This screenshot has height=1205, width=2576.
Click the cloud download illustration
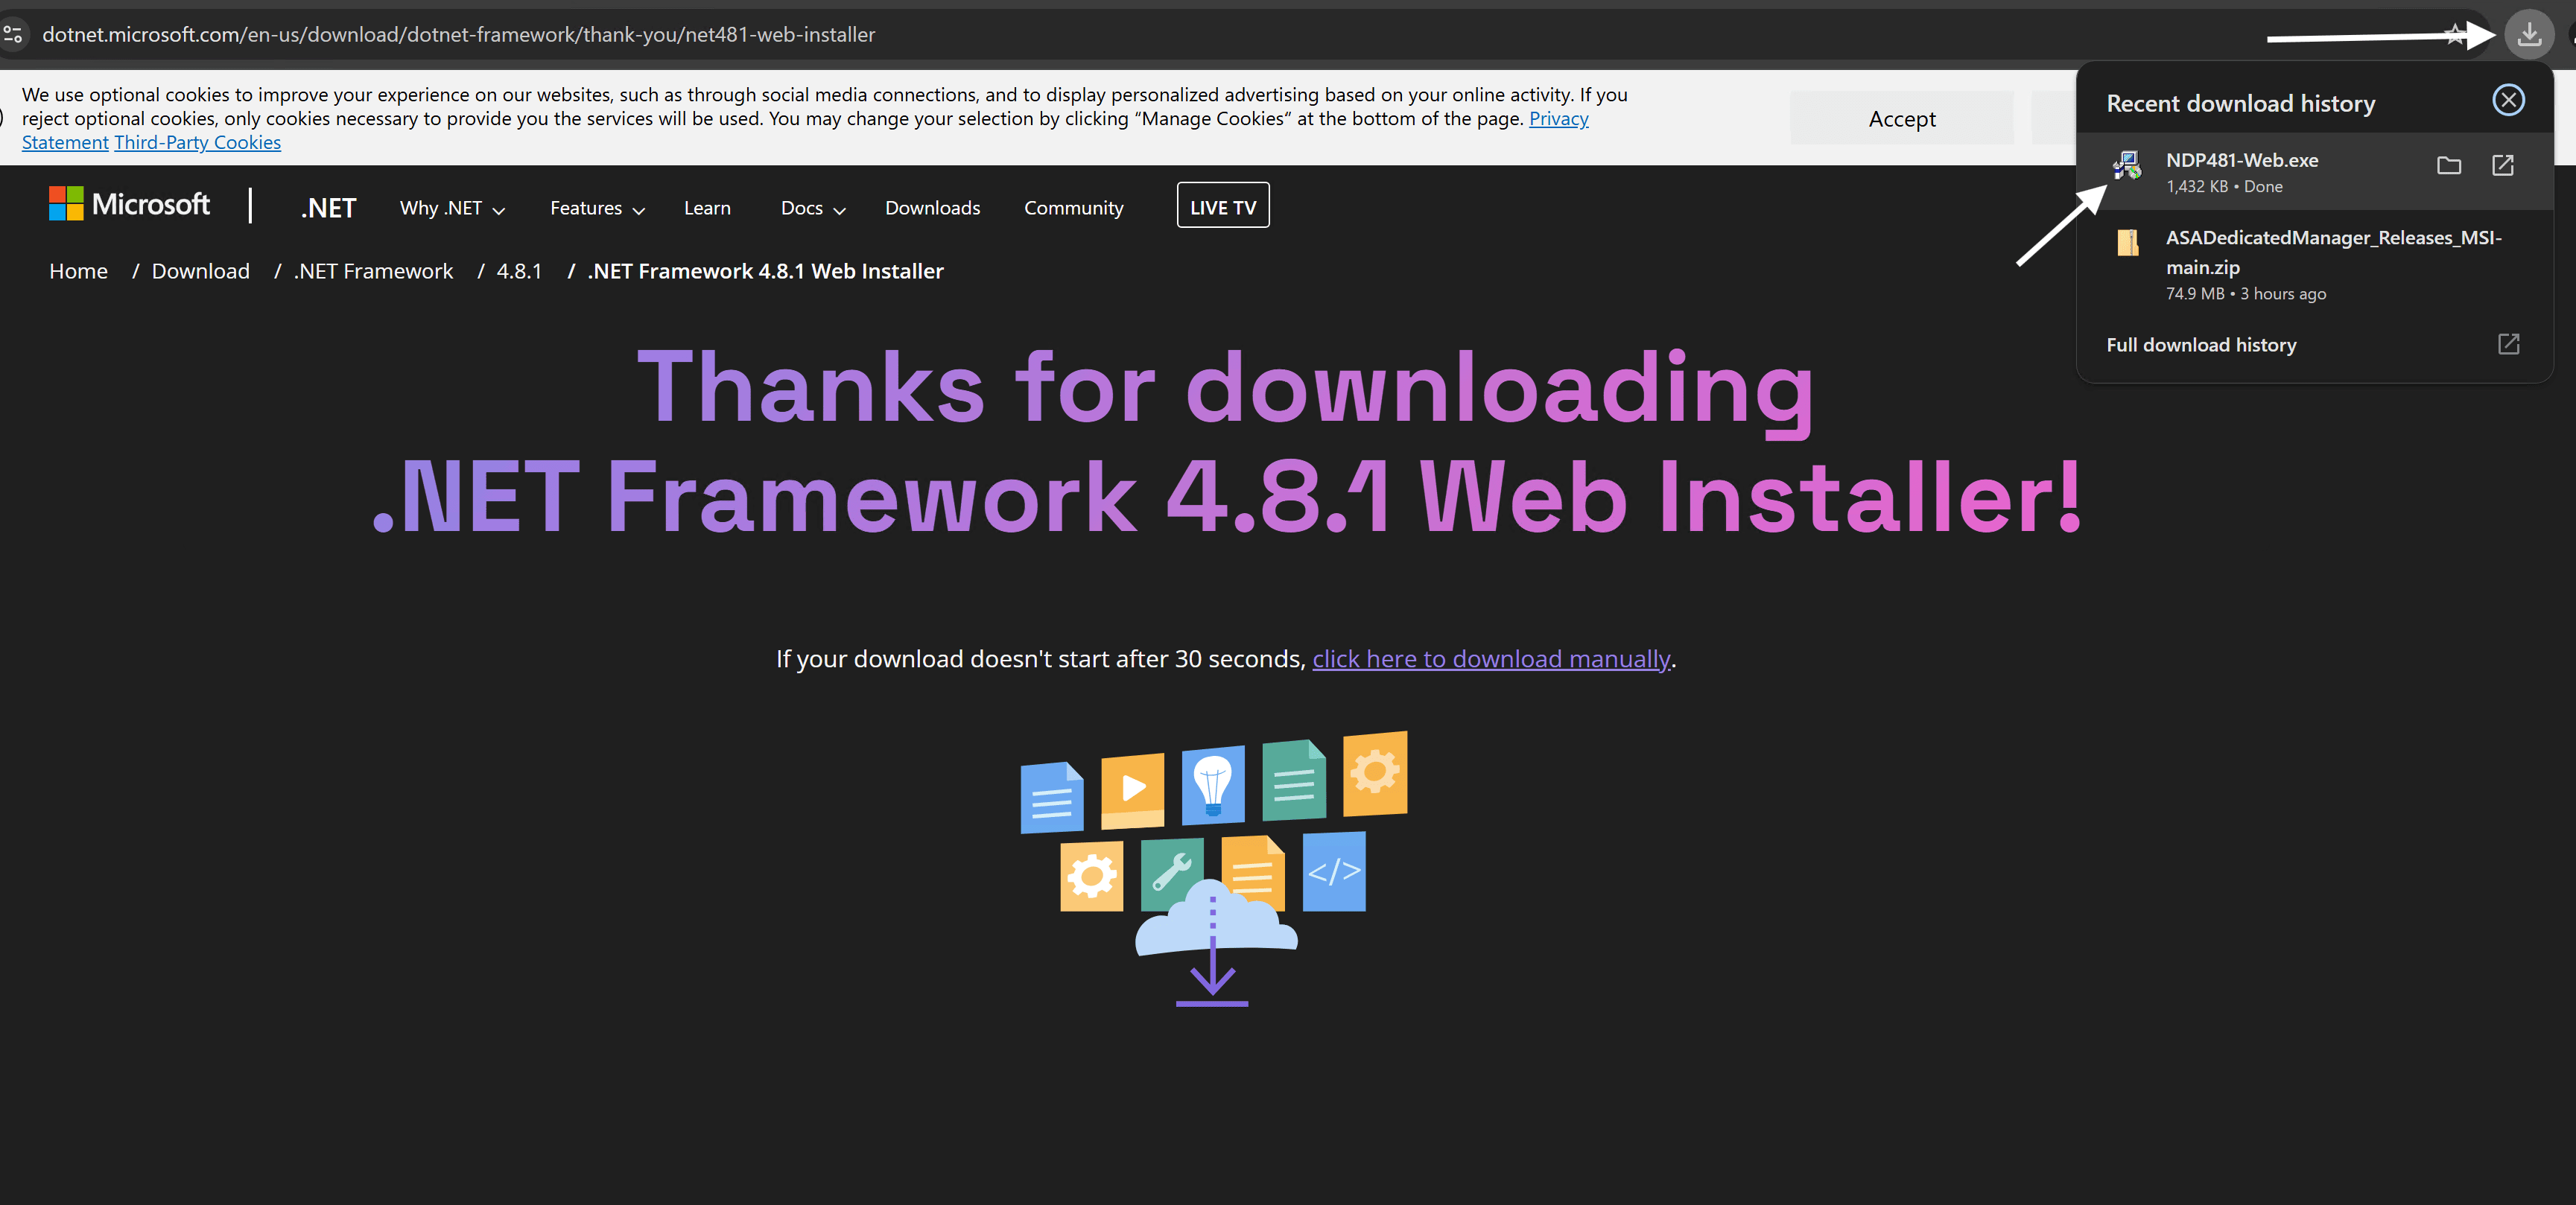pyautogui.click(x=1213, y=868)
